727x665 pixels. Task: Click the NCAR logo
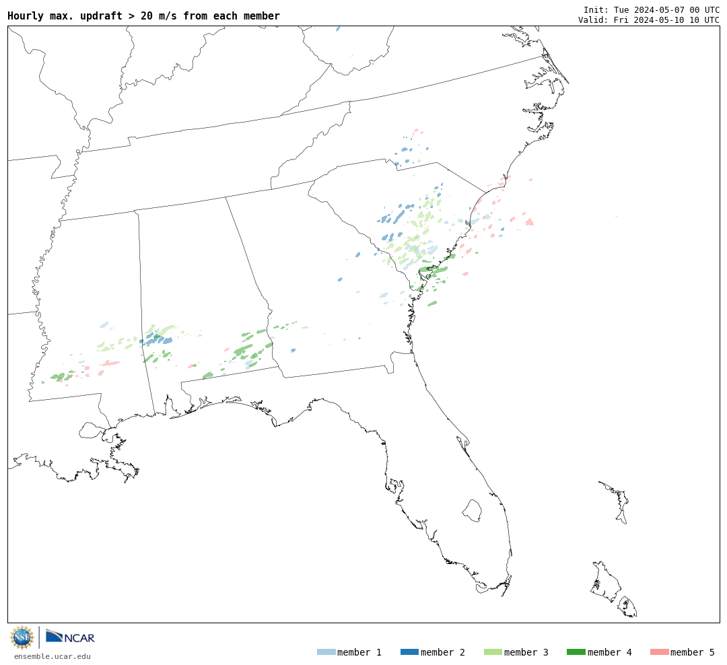click(x=70, y=636)
